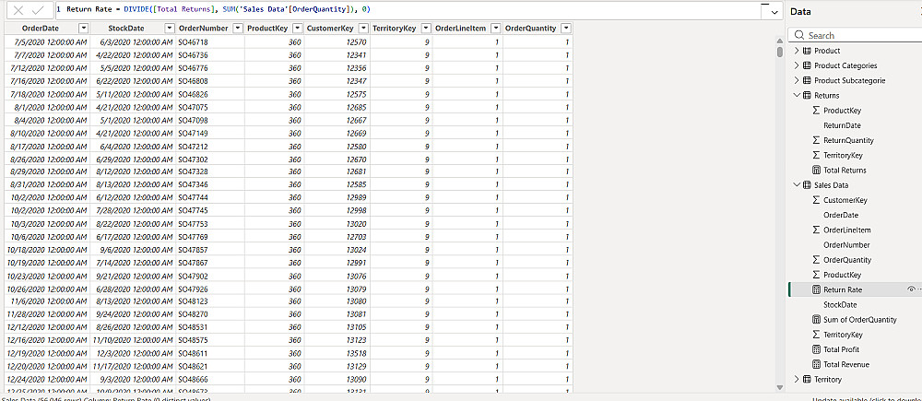
Task: Collapse the Returns table
Action: (x=797, y=95)
